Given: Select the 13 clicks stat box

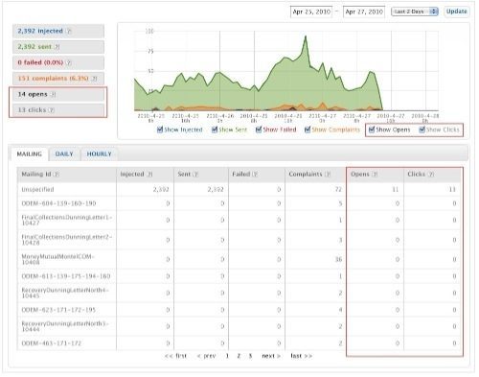Looking at the screenshot, I should (x=58, y=110).
